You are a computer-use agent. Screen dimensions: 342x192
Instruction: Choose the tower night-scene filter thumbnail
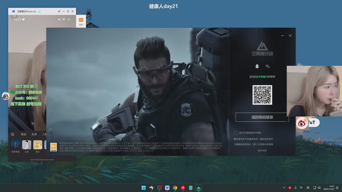click(x=15, y=145)
